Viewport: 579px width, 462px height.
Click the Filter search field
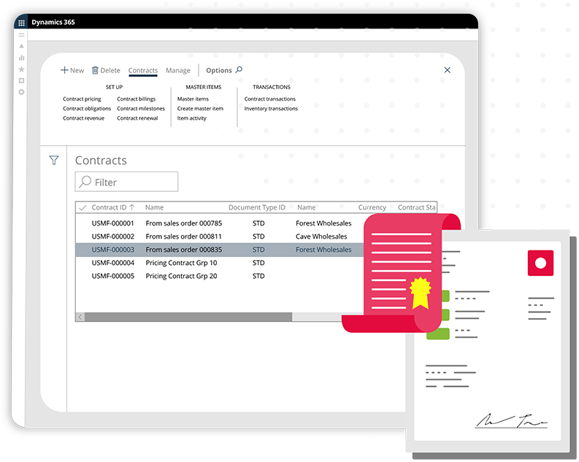point(126,182)
